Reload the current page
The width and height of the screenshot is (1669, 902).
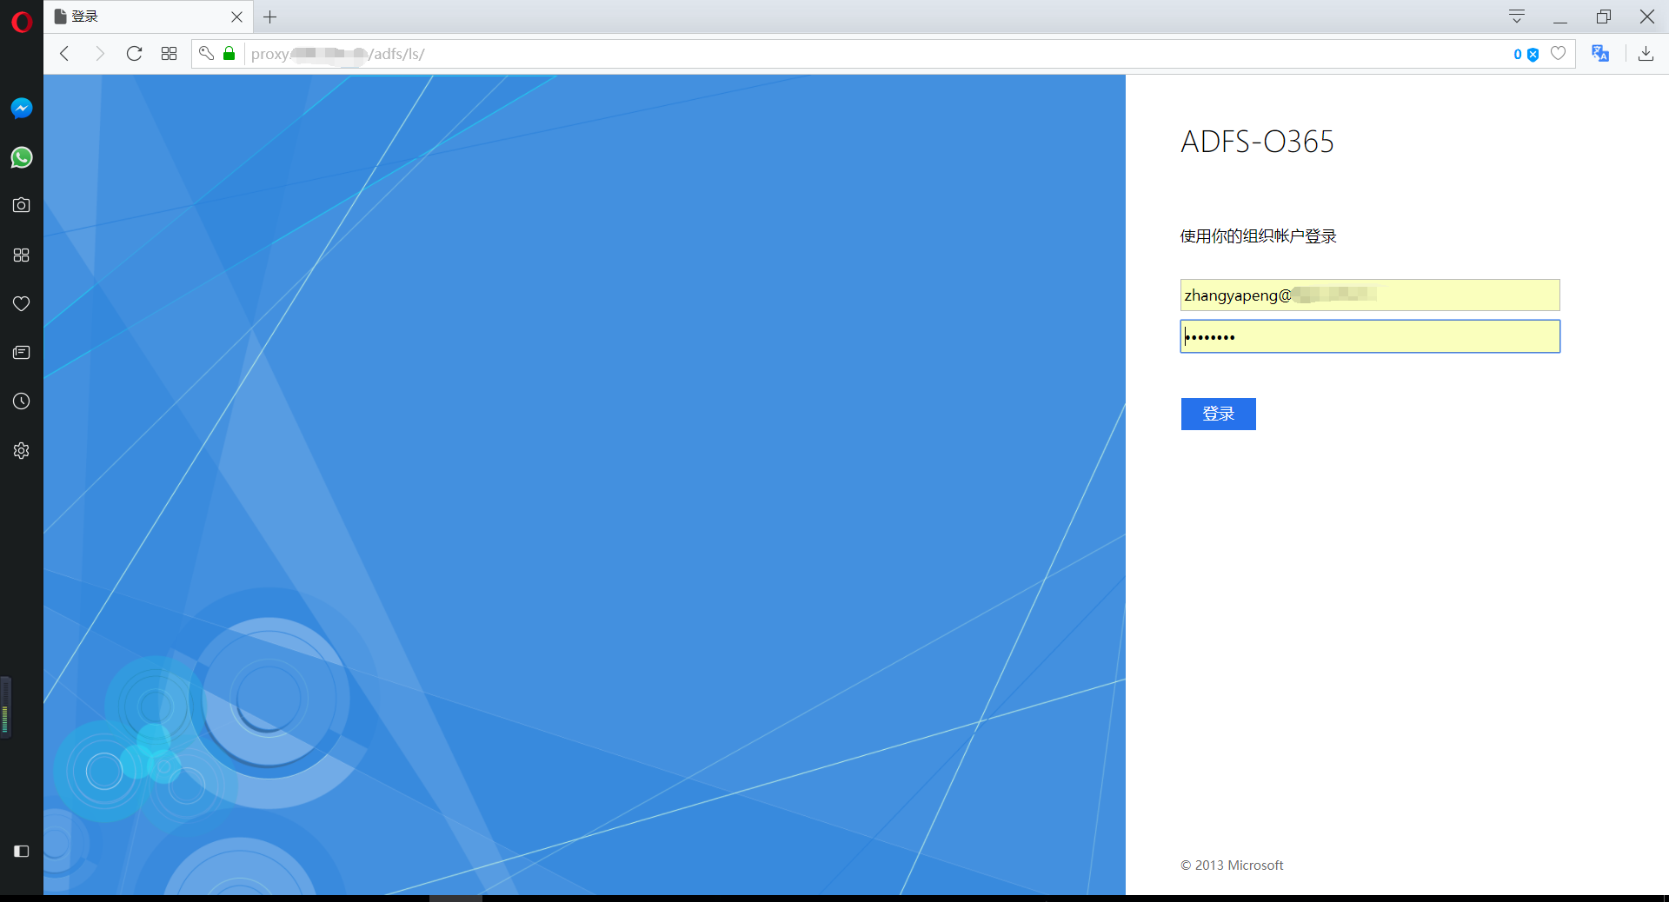[134, 54]
